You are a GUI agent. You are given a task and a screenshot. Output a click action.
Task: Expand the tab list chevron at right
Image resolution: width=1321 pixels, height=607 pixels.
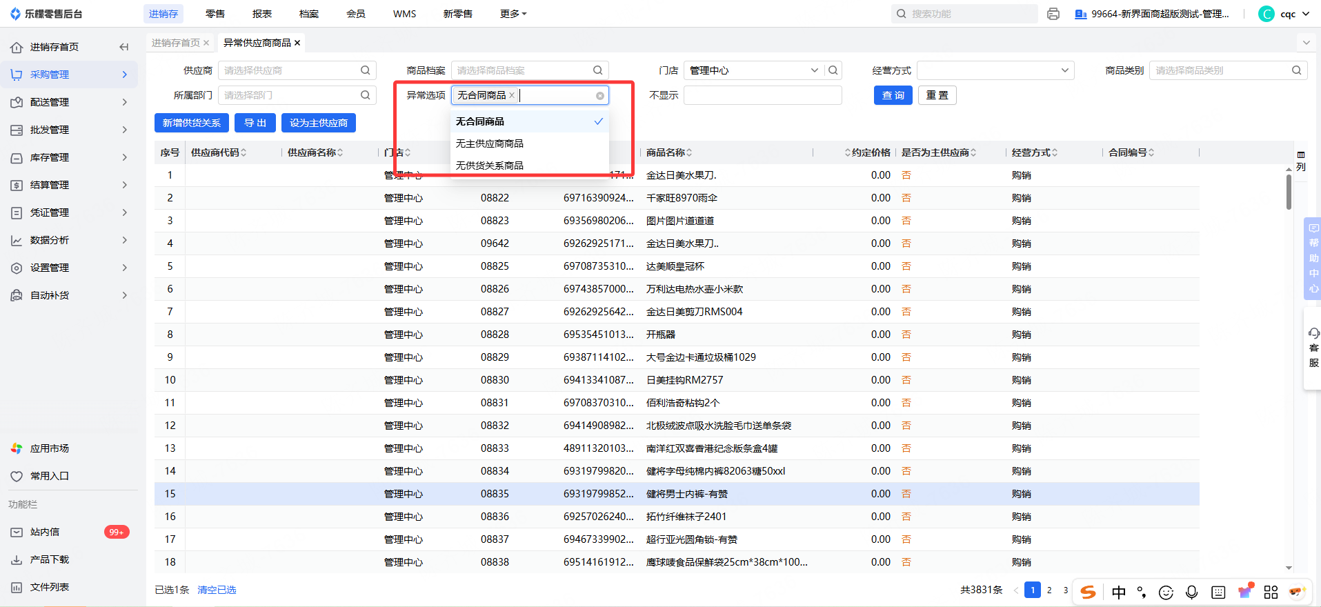(1306, 43)
